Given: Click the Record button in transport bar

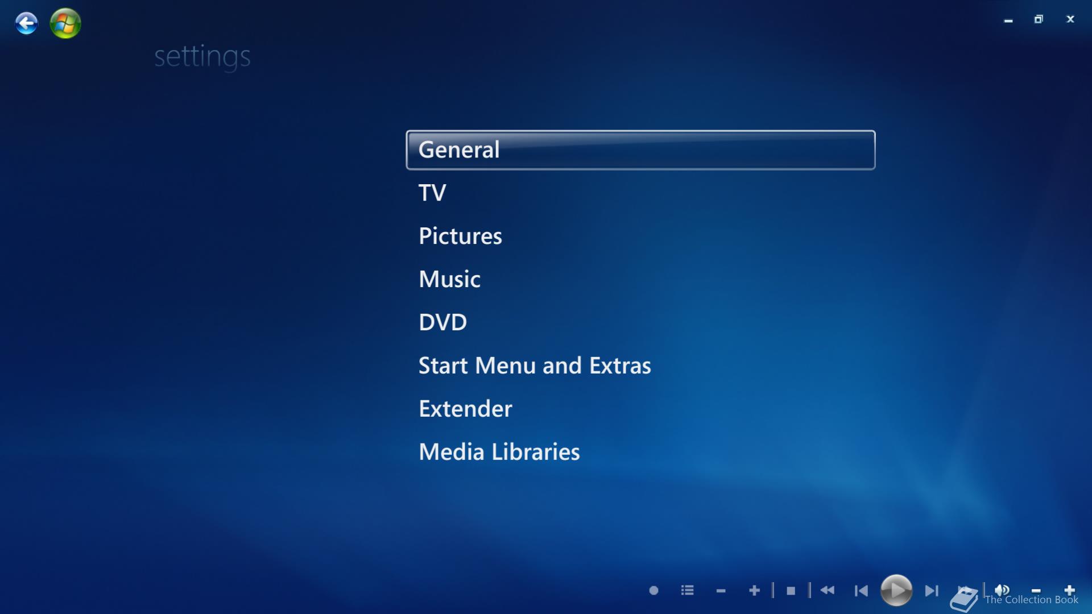Looking at the screenshot, I should pos(653,591).
